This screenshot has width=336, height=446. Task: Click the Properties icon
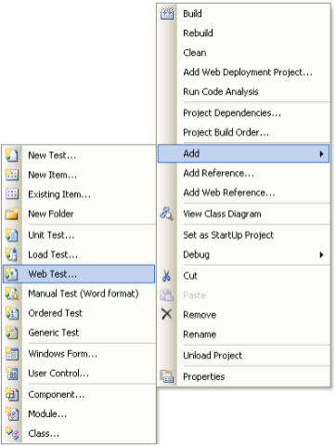[x=167, y=376]
